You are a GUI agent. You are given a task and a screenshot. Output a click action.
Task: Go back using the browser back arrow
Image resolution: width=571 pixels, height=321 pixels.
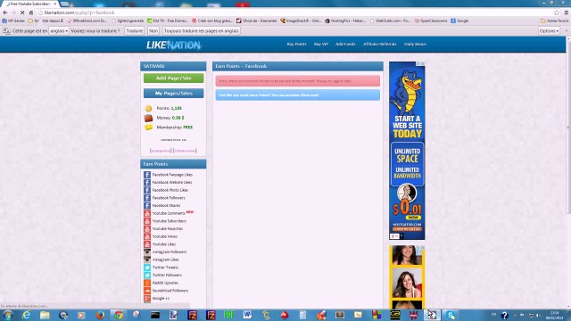click(x=5, y=12)
